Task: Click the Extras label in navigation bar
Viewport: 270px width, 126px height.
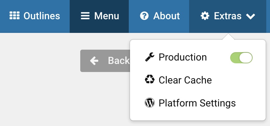Action: coord(228,16)
